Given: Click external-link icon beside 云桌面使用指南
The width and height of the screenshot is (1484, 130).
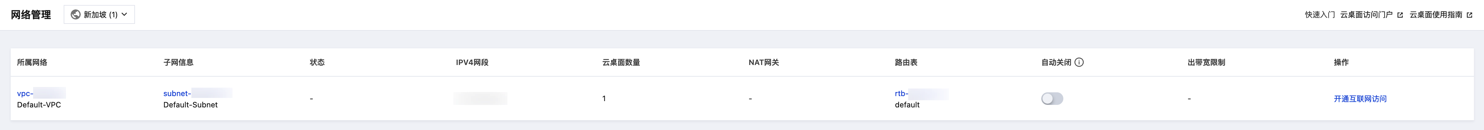Looking at the screenshot, I should (1469, 15).
